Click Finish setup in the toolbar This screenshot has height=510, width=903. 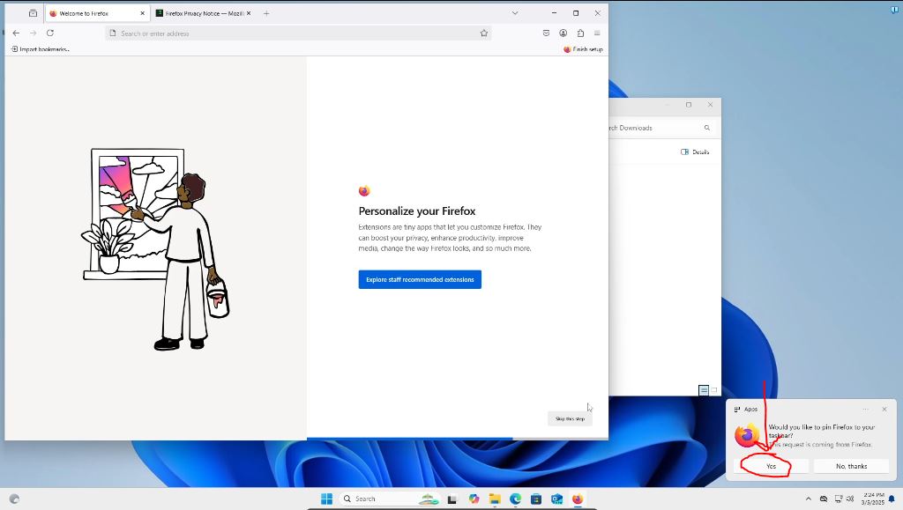click(583, 49)
